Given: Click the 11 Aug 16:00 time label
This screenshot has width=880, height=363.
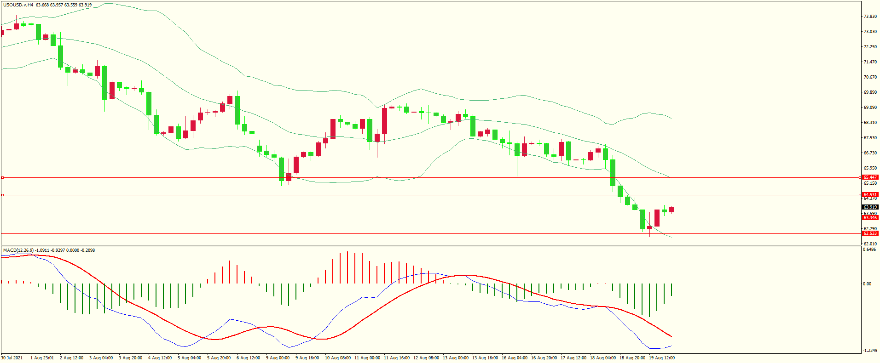Looking at the screenshot, I should [x=396, y=358].
